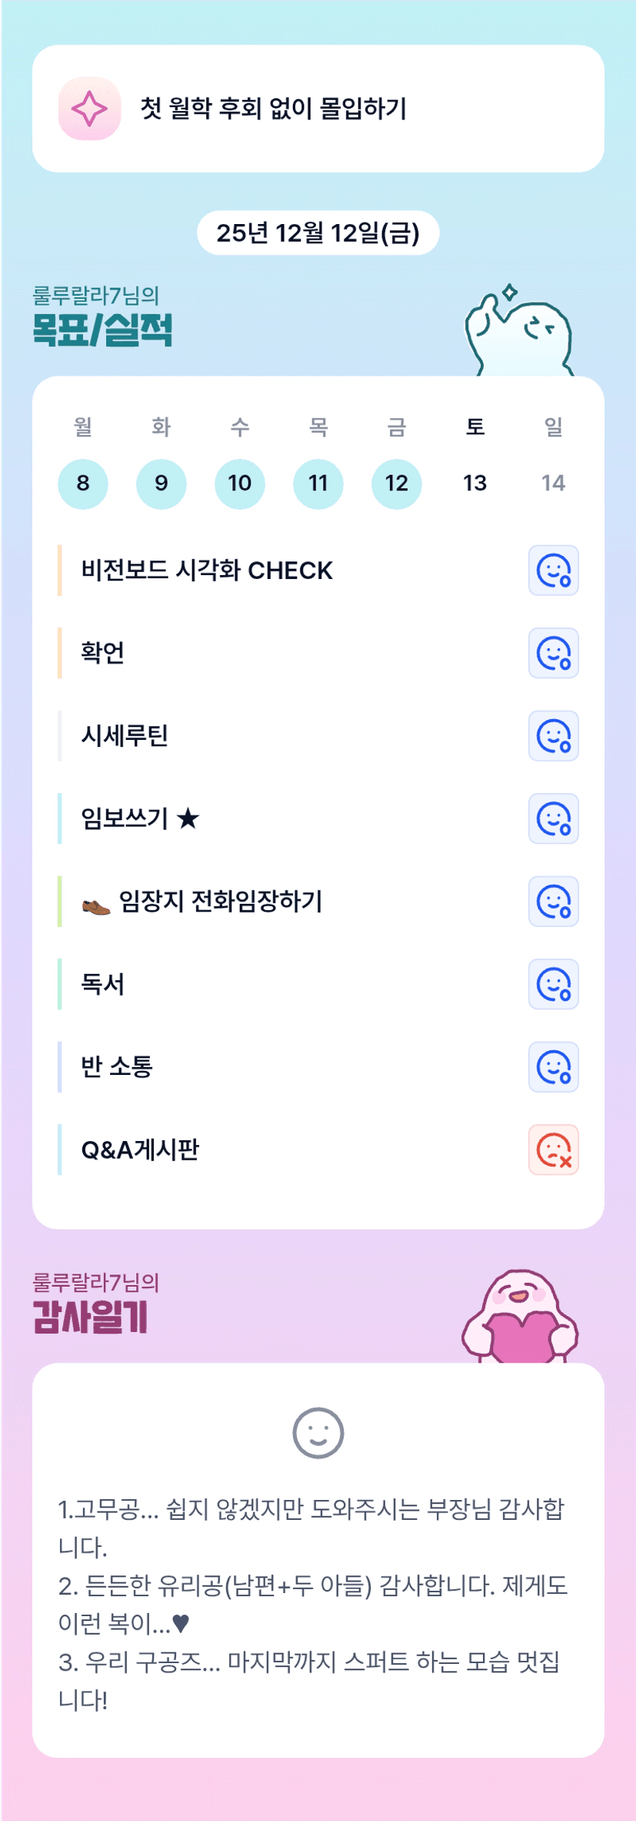Select day 9 in week calendar
This screenshot has height=1821, width=636.
point(161,484)
